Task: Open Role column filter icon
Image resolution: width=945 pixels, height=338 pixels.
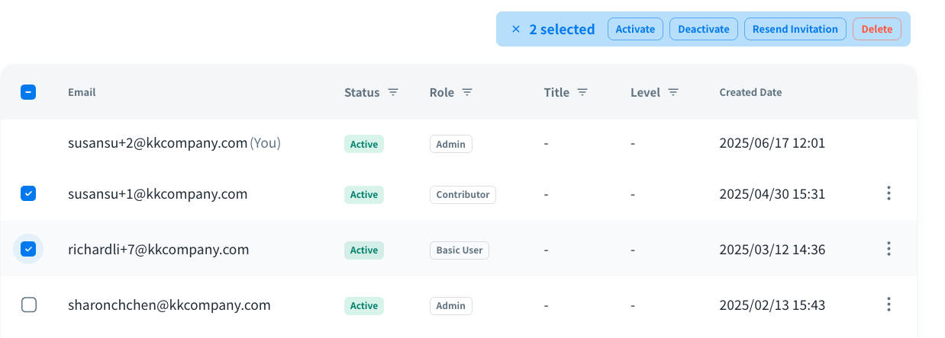Action: [467, 92]
